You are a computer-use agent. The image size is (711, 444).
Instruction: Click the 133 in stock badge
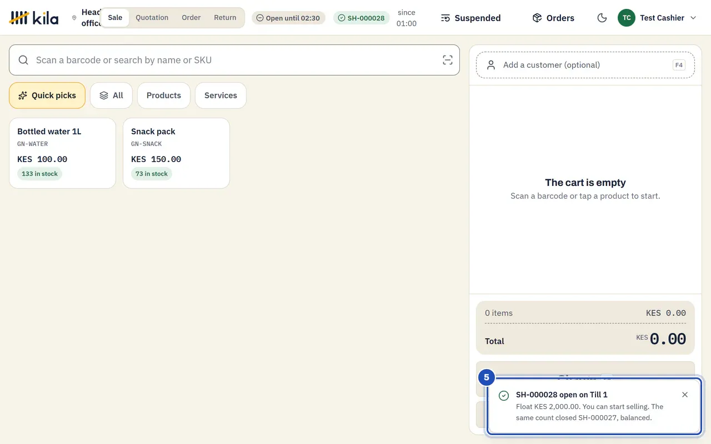pos(39,174)
